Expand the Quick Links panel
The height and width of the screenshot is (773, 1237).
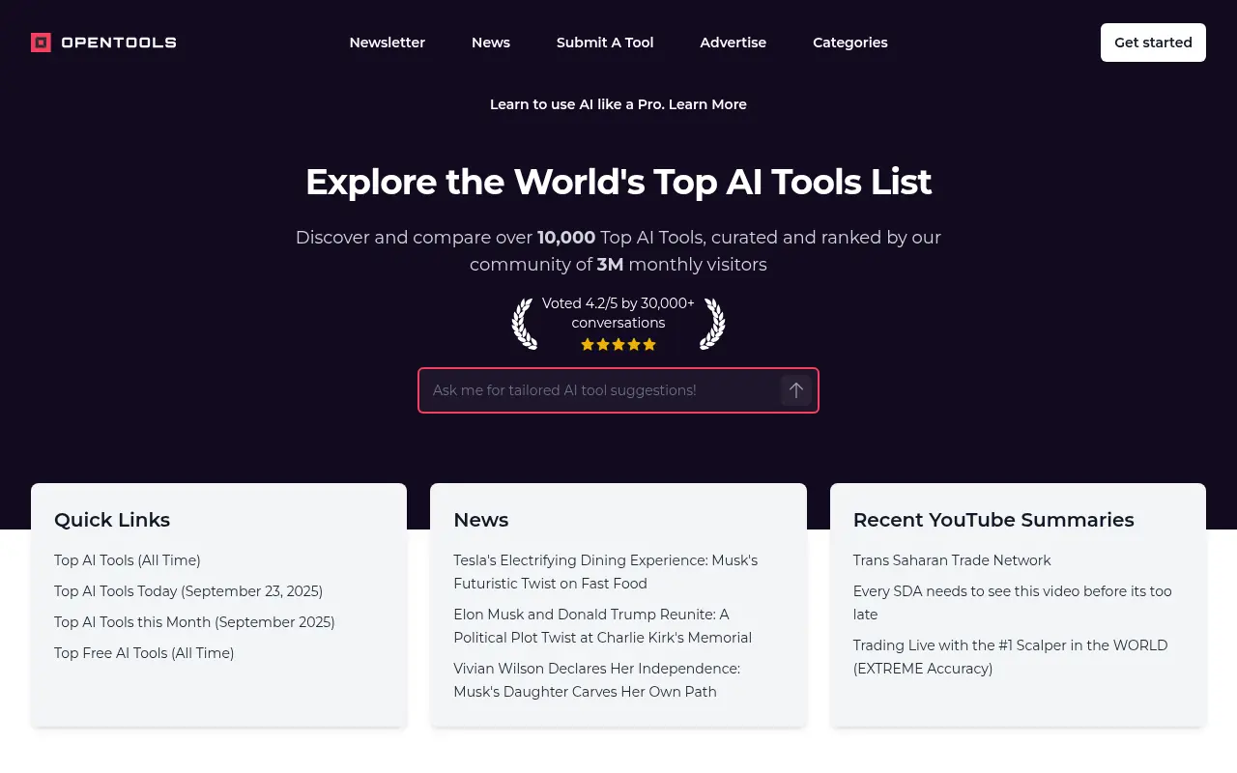pyautogui.click(x=112, y=520)
